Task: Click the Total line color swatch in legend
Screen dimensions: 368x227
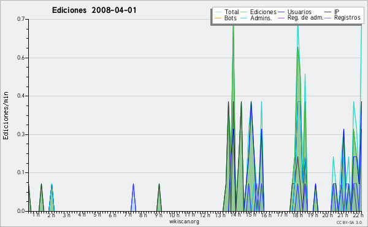Action: (x=218, y=12)
